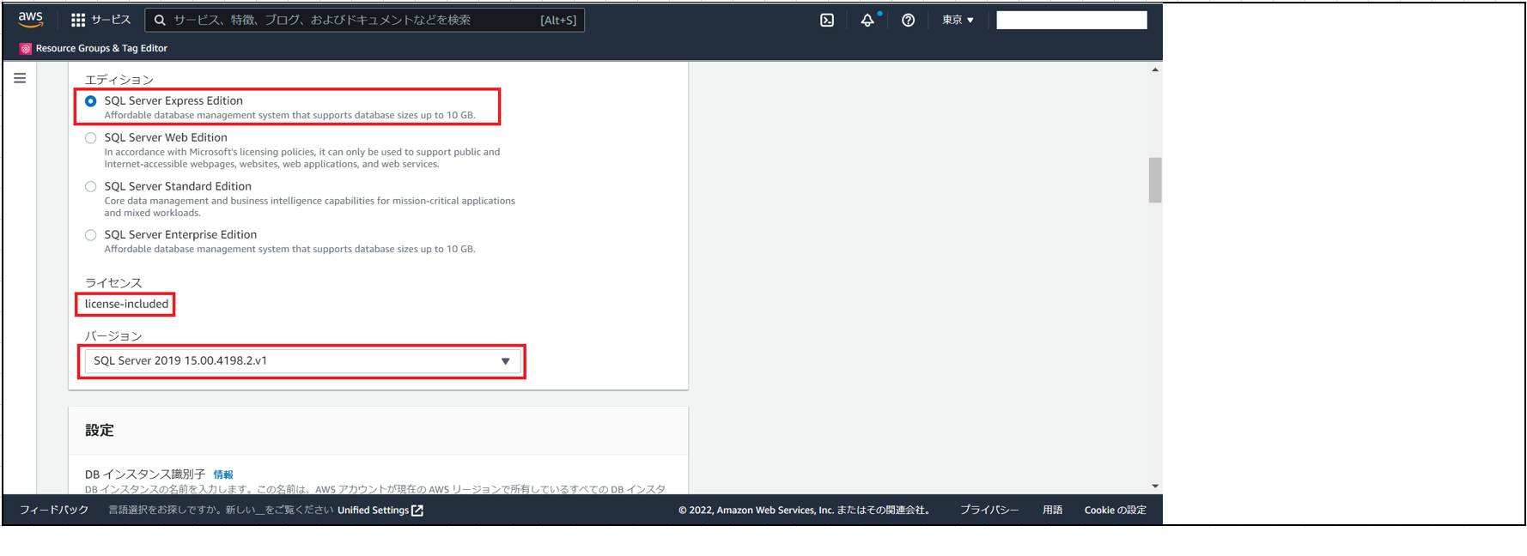
Task: Open the help question mark icon
Action: [x=908, y=20]
